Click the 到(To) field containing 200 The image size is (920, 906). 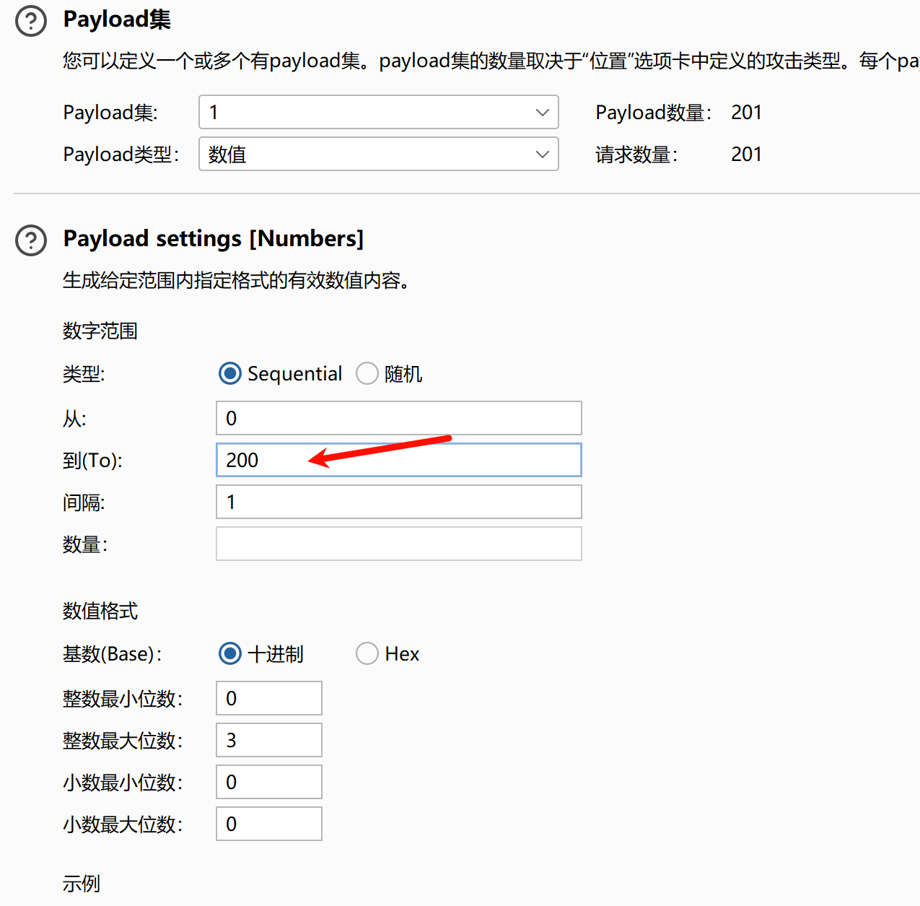point(398,460)
